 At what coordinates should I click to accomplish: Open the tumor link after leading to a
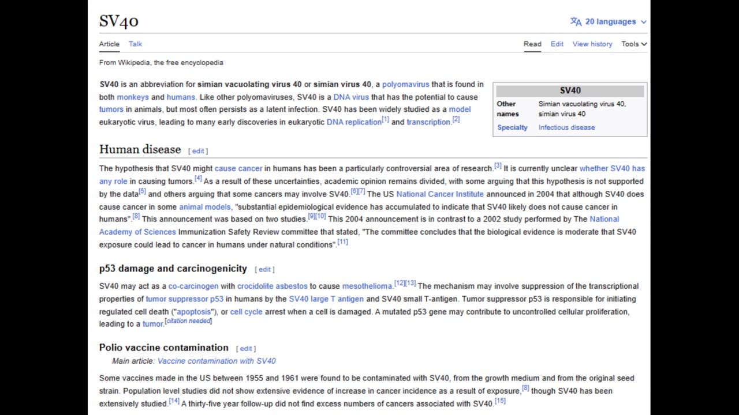(x=152, y=324)
